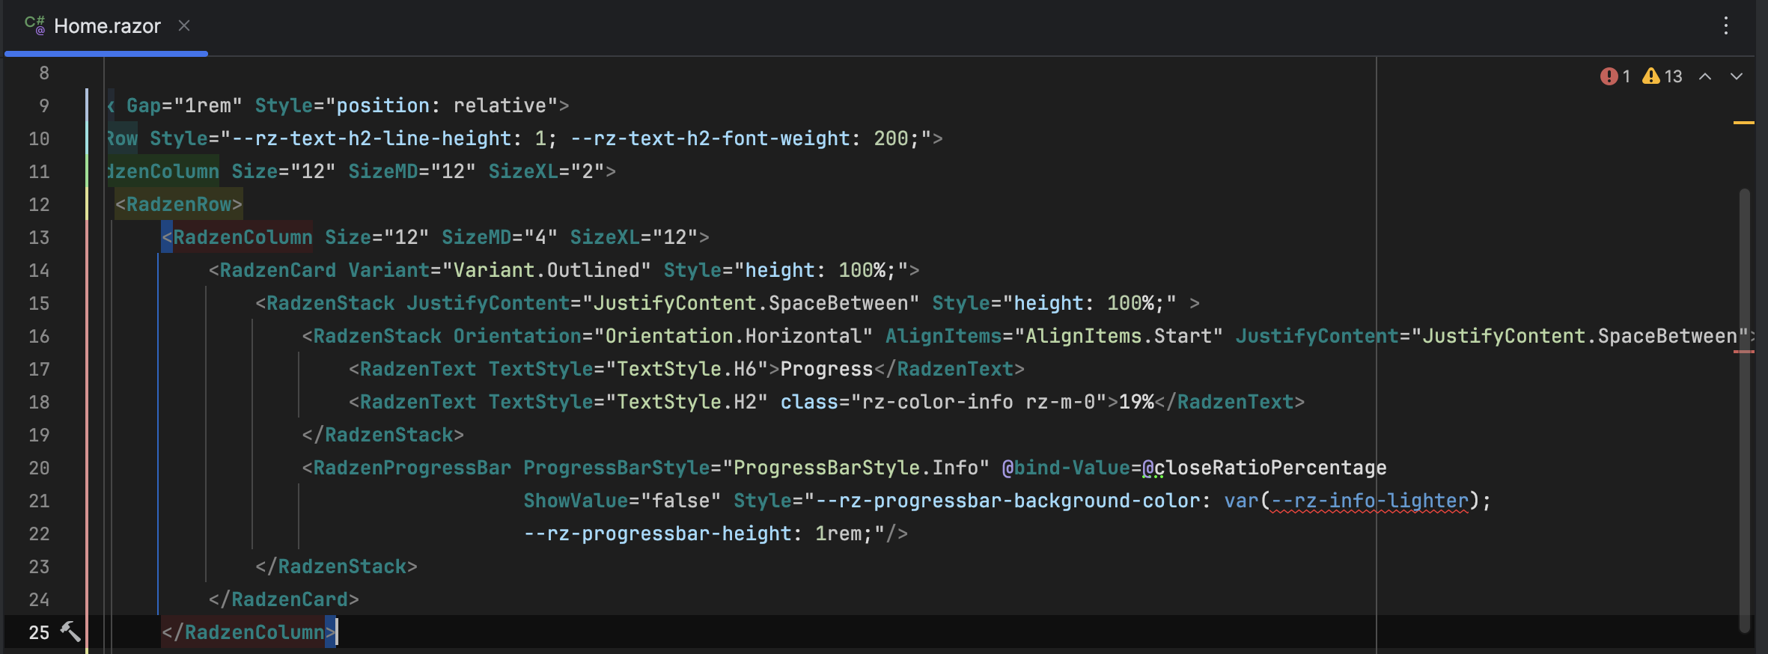Click JustifyContent.SpaceBetween value on line 15

[750, 303]
